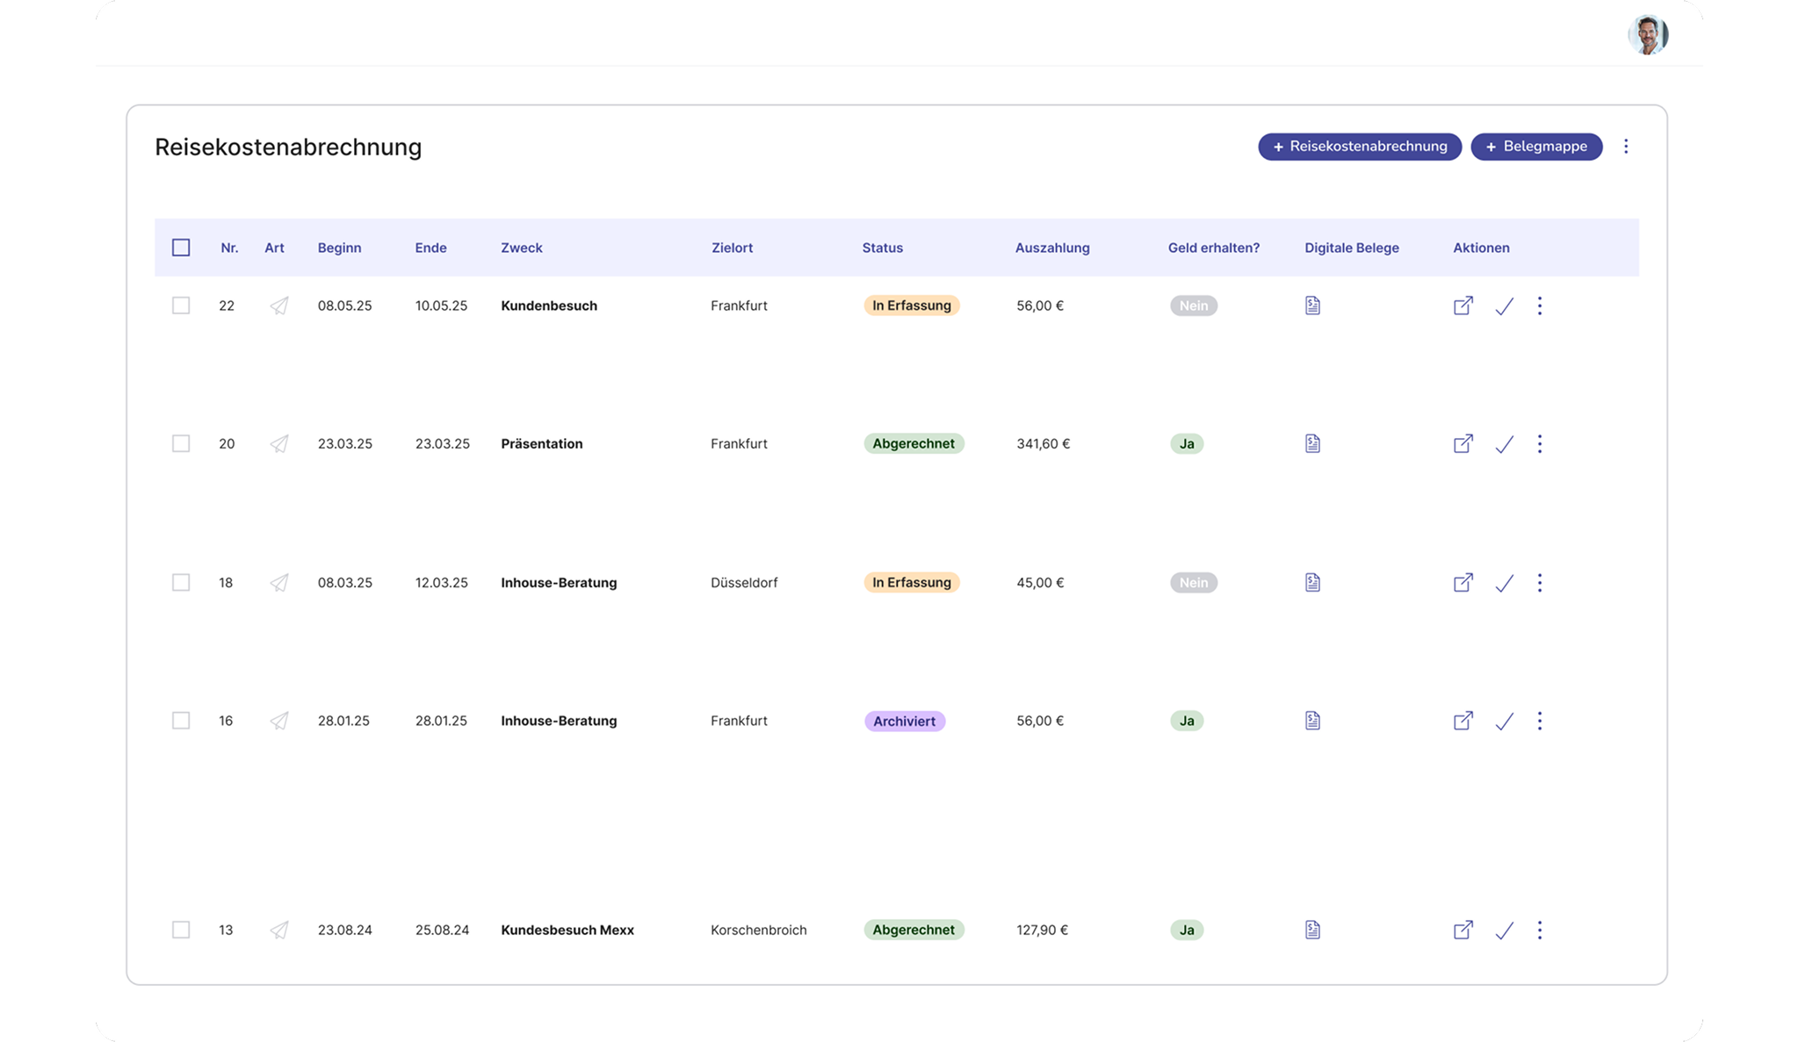
Task: Open three-dot menu beside Belegmappe button
Action: point(1626,147)
